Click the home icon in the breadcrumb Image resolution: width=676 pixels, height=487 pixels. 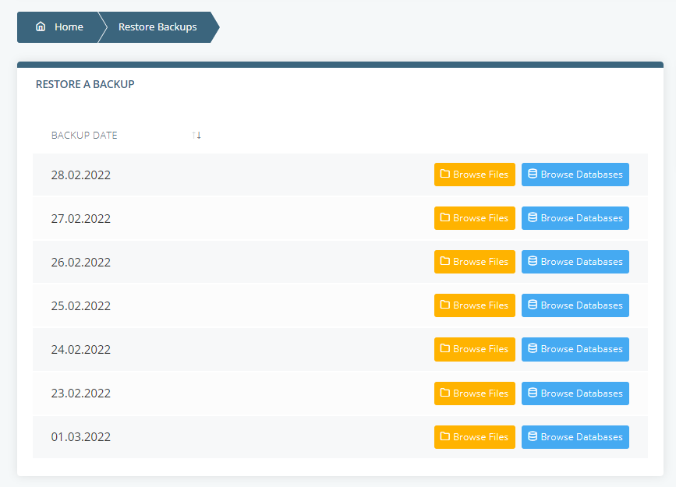(41, 26)
